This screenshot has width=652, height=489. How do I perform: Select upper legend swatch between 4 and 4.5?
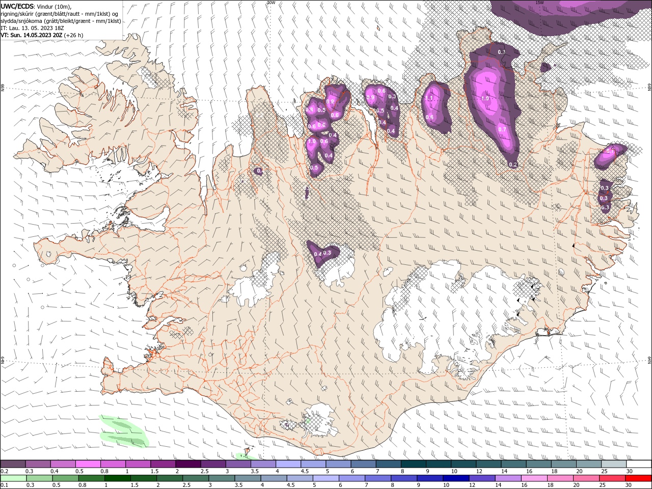[x=288, y=464]
